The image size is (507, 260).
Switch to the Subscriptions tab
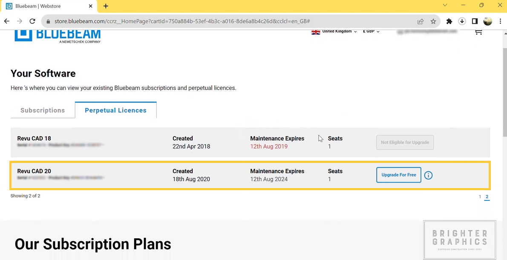point(43,110)
